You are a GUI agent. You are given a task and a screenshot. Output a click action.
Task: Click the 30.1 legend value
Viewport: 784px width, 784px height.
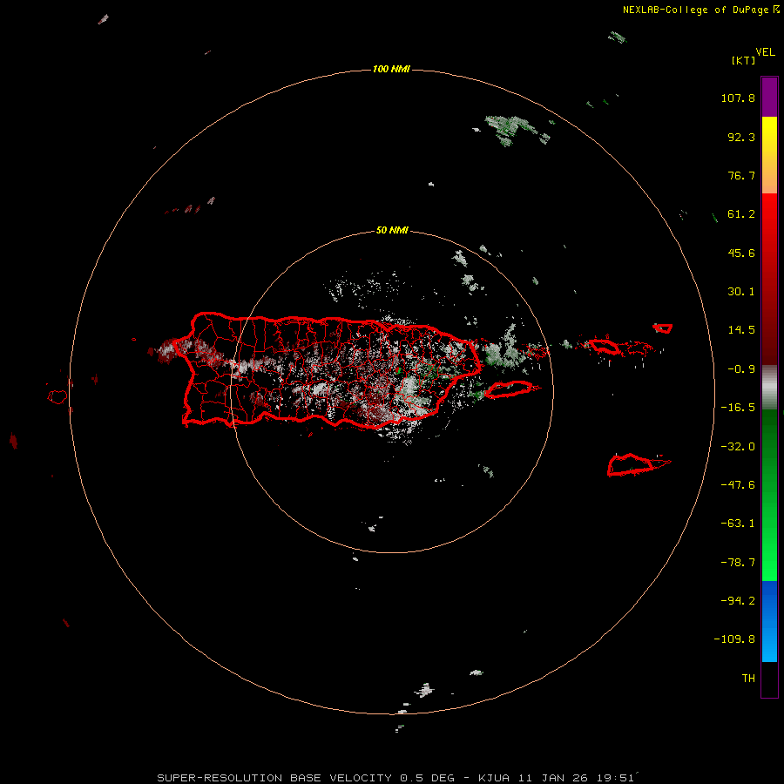741,292
